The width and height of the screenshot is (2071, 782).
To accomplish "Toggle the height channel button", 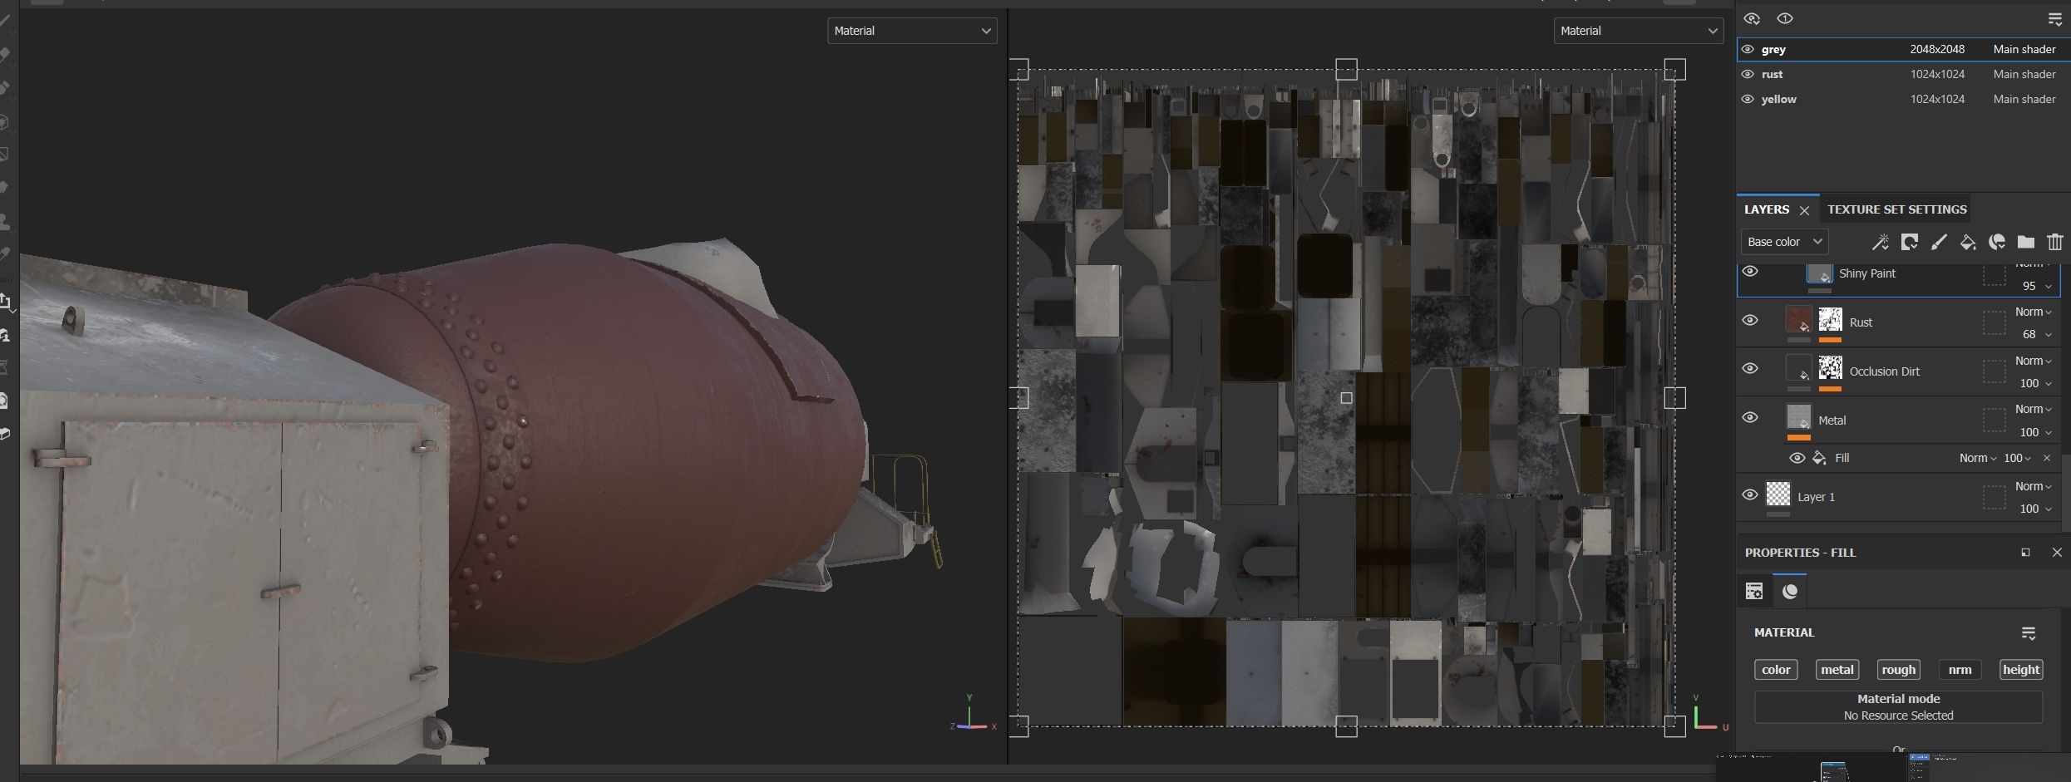I will coord(2020,670).
